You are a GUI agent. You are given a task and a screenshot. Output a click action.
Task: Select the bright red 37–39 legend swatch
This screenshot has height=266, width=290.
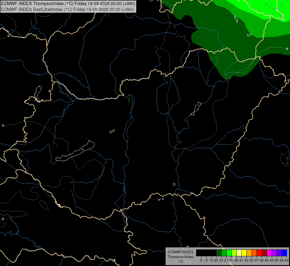click(259, 253)
